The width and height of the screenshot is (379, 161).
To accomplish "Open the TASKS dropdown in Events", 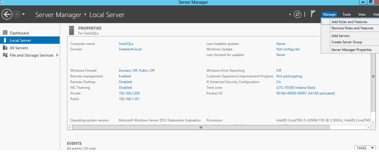I will [365, 148].
